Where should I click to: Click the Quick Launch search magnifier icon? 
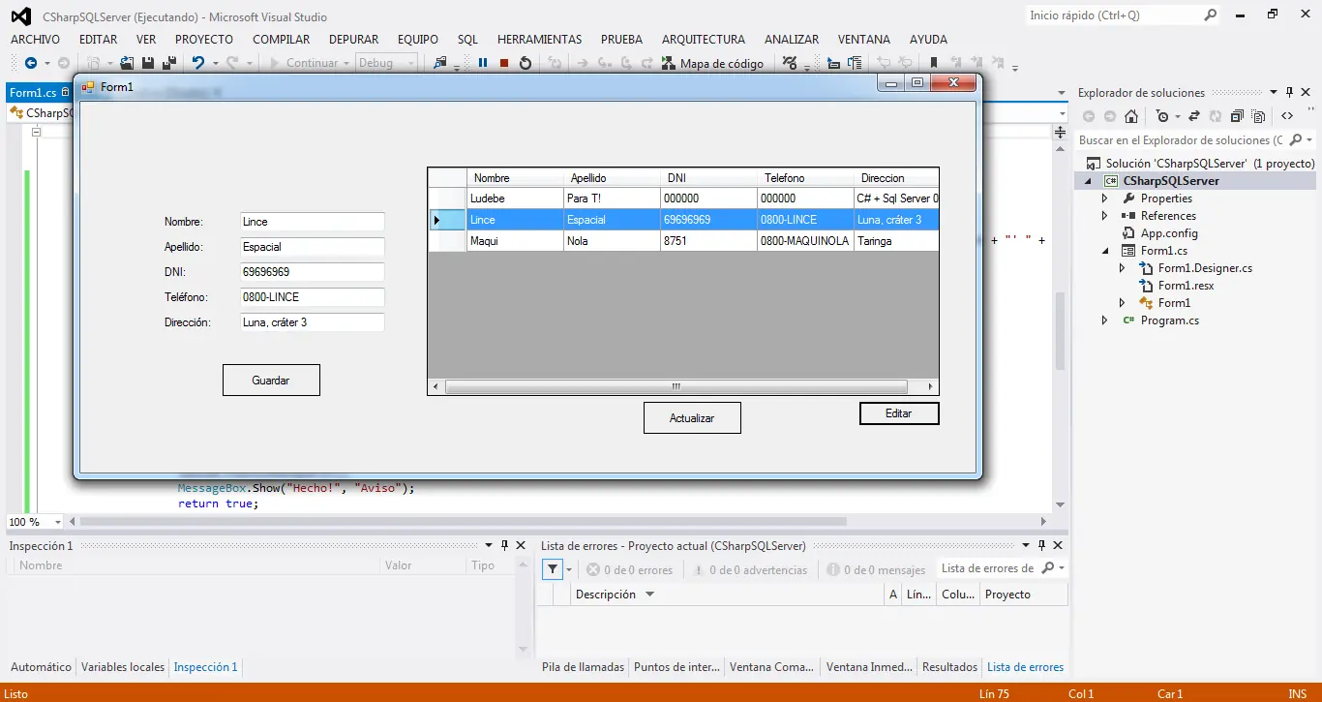[x=1210, y=15]
